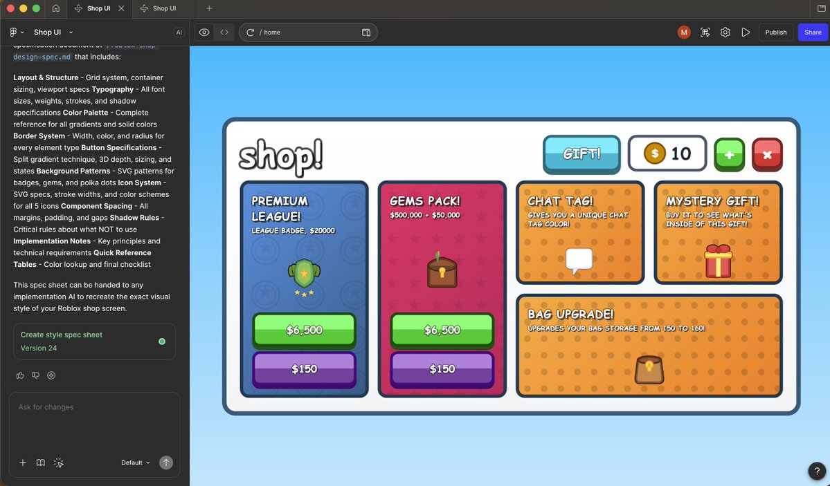Image resolution: width=830 pixels, height=486 pixels.
Task: Reload the preview with the refresh icon
Action: pos(251,32)
